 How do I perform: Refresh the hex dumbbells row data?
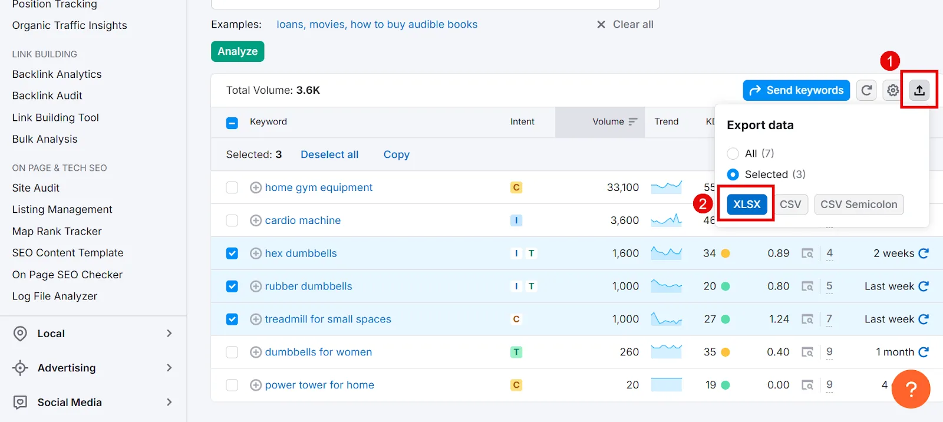click(x=924, y=253)
